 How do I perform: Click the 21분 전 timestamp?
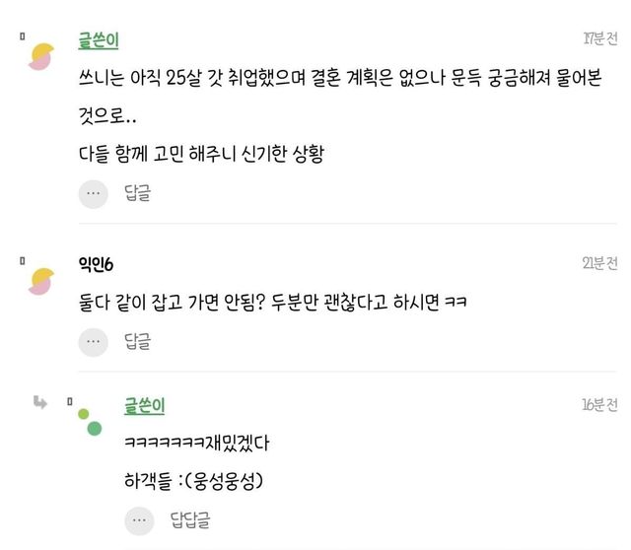coord(599,263)
